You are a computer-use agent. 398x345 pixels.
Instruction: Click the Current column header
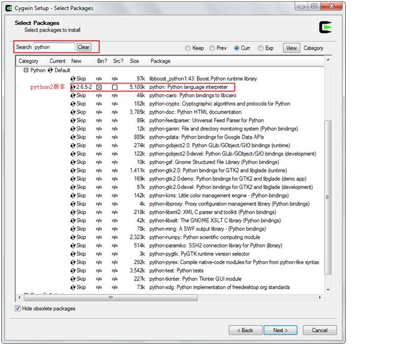coord(57,61)
